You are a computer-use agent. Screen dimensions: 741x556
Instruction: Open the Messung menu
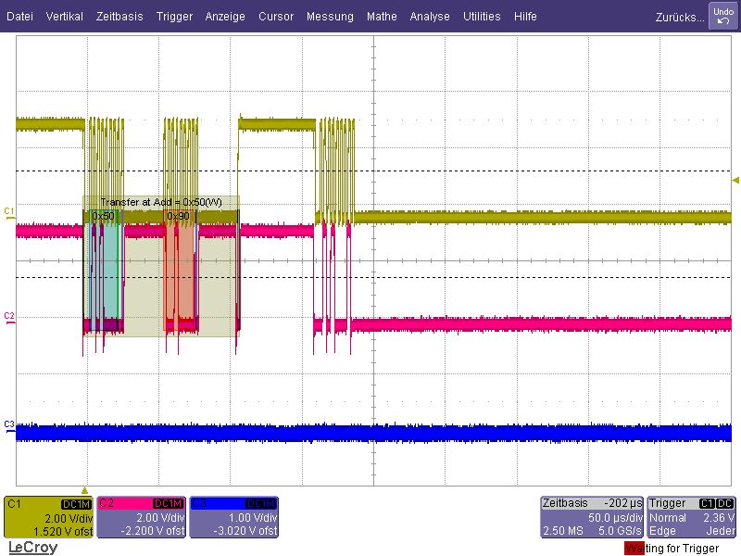pos(330,17)
